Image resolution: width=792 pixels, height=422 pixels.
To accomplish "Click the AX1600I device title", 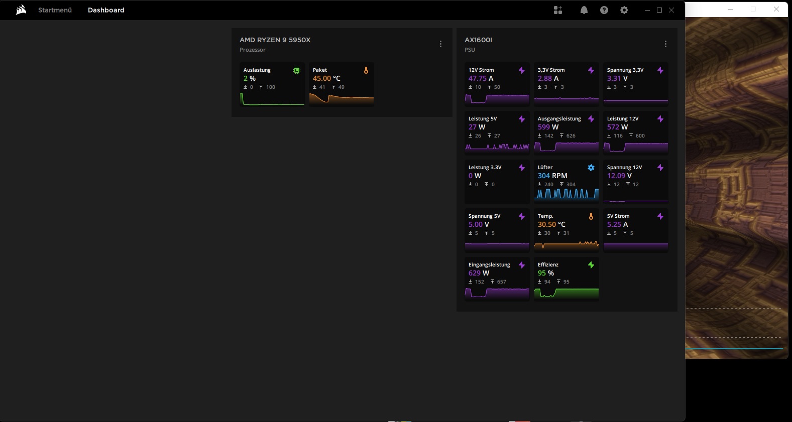I will [478, 40].
